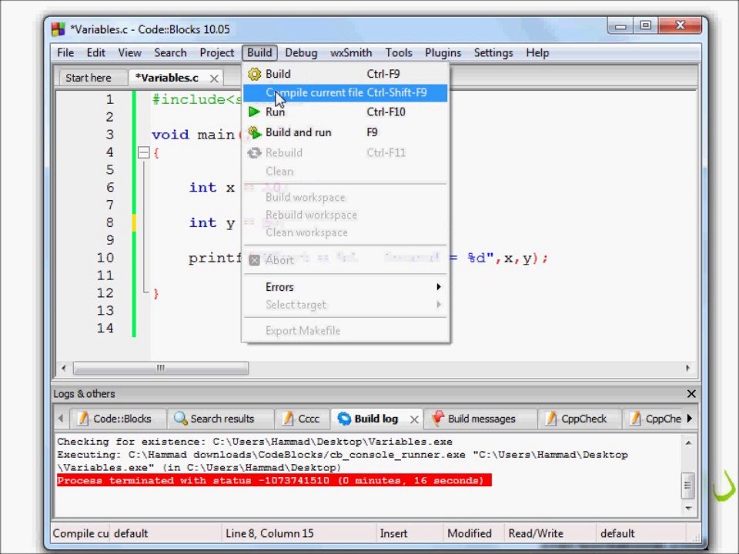Close the Build menu via the menu bar
This screenshot has width=739, height=554.
coord(259,53)
